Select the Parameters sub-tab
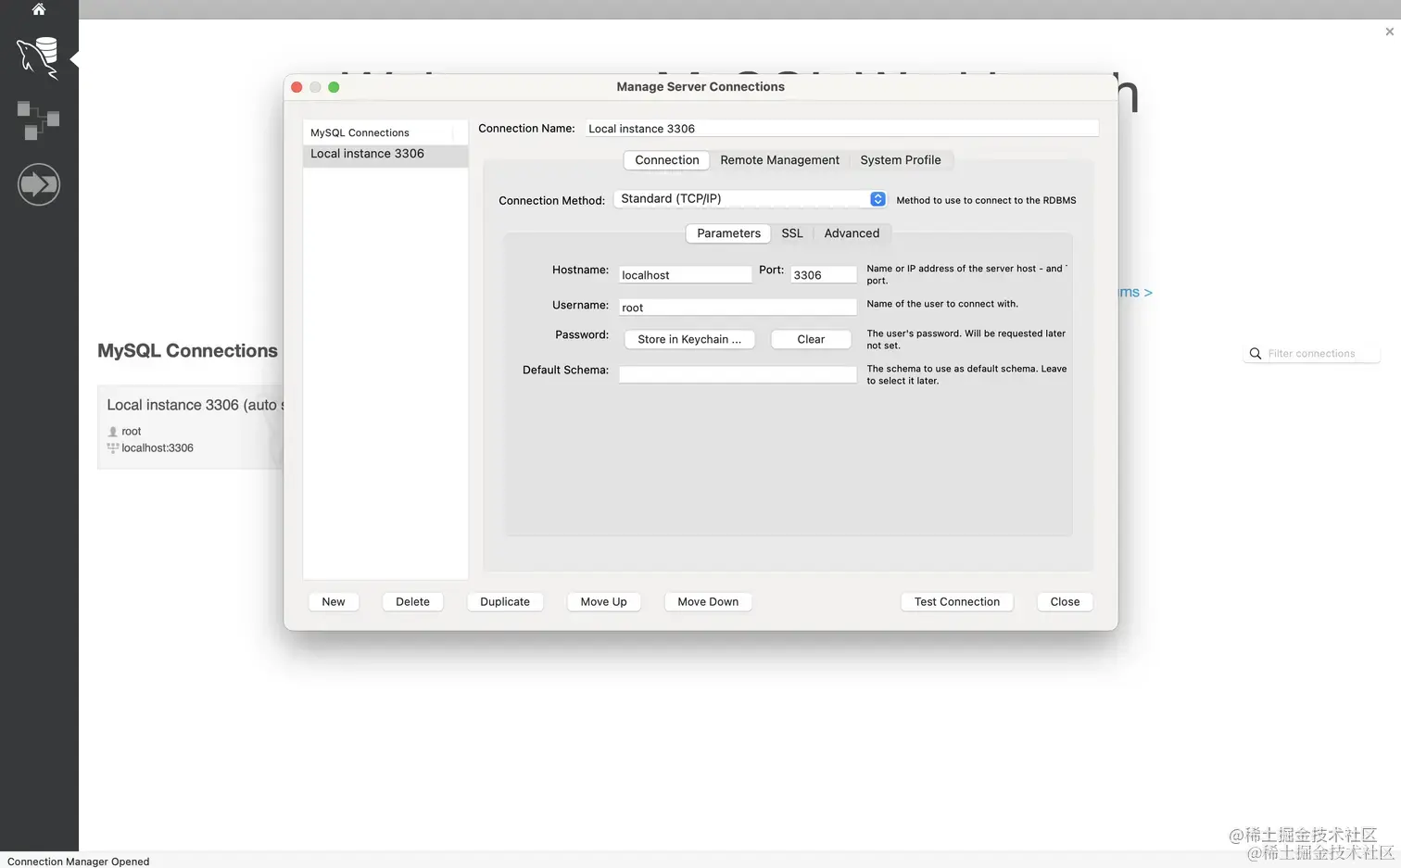1401x868 pixels. pyautogui.click(x=728, y=233)
